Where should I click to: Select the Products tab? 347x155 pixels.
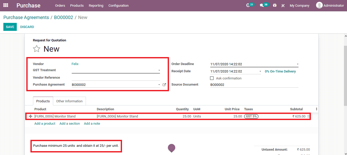point(43,101)
